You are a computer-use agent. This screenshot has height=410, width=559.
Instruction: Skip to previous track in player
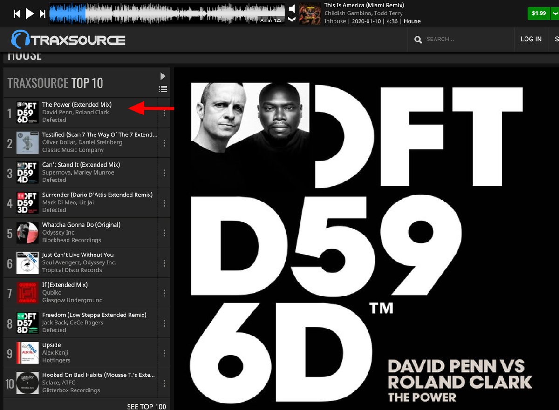17,14
